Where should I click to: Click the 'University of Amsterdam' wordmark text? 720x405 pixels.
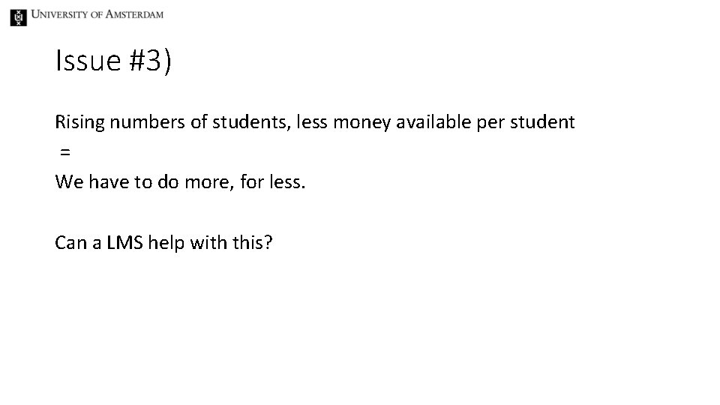(97, 15)
